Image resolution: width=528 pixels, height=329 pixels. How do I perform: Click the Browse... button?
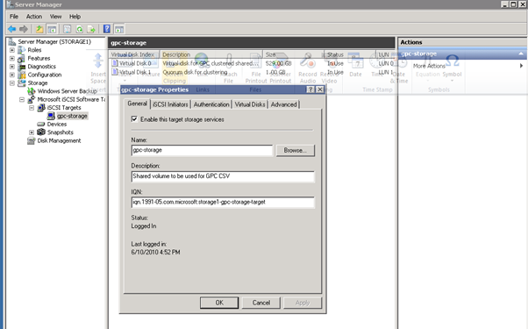tap(296, 151)
